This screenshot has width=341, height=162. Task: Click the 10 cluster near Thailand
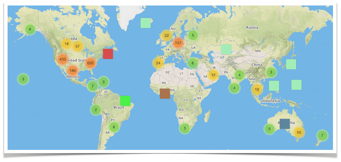click(x=257, y=89)
